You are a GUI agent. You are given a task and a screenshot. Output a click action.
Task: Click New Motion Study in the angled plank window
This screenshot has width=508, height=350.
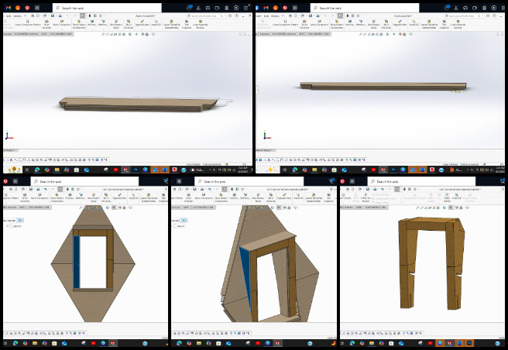116,26
